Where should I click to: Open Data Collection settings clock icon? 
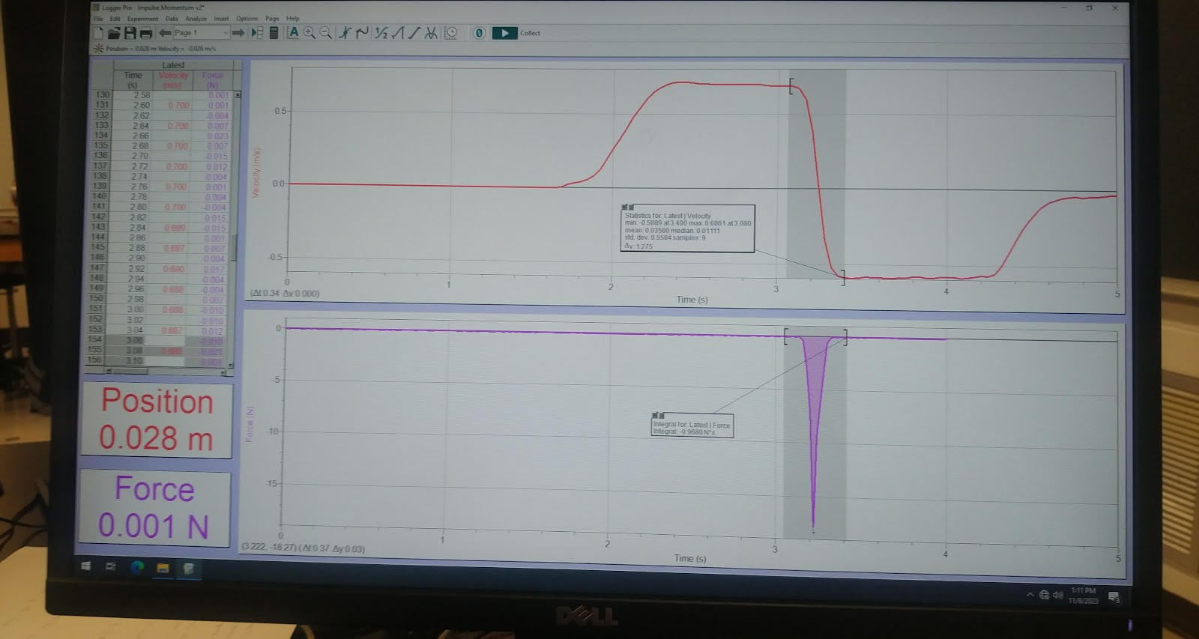tap(450, 33)
